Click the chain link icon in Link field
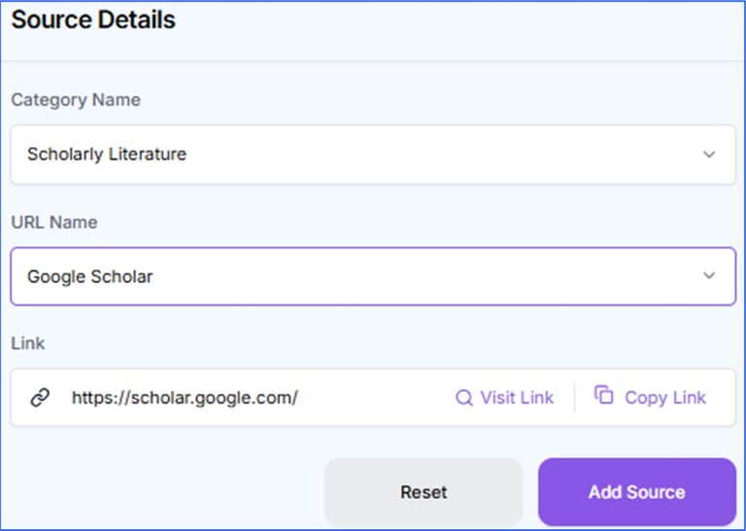Screen dimensions: 746x531 40,397
